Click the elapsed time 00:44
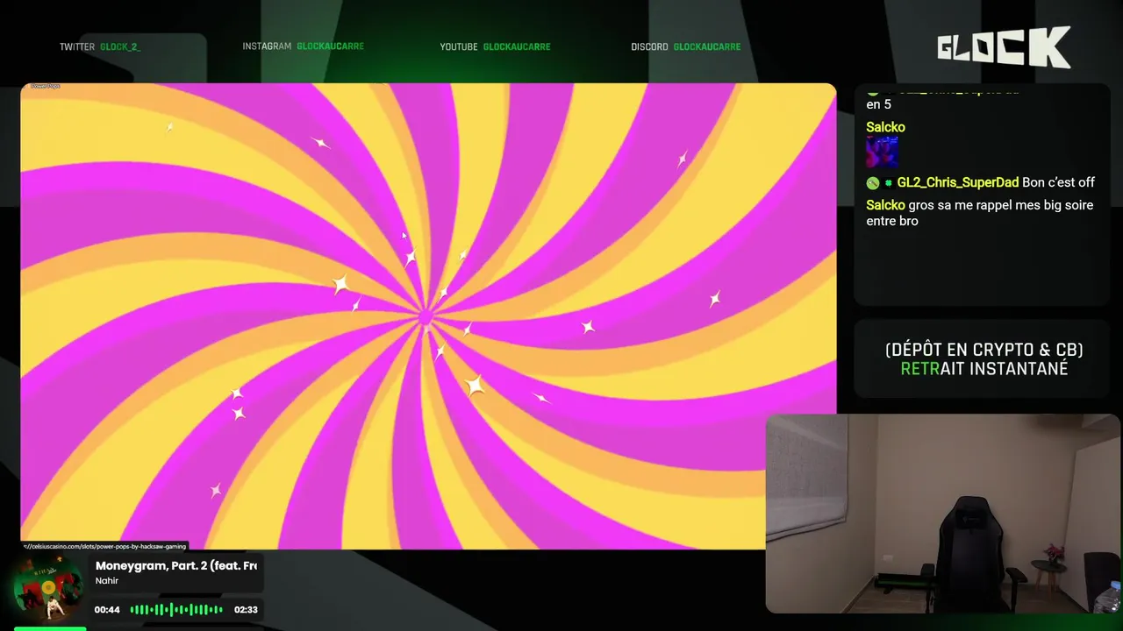Screen dimensions: 1123x631 [107, 610]
